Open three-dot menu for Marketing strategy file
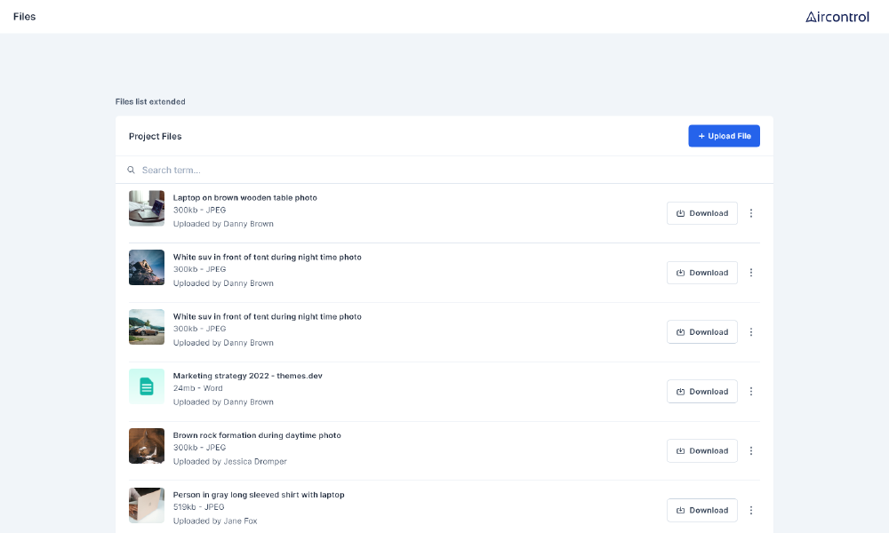 pos(751,392)
